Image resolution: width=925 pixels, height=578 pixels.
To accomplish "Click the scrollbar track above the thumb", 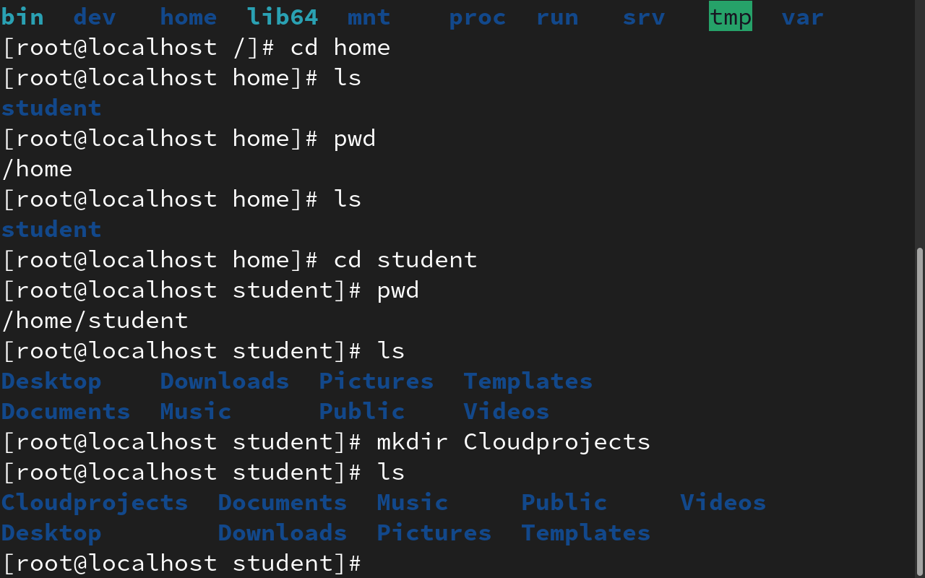I will (919, 123).
